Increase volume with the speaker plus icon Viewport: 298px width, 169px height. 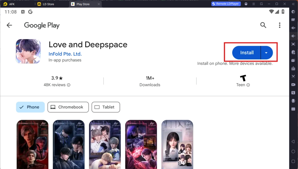293,28
